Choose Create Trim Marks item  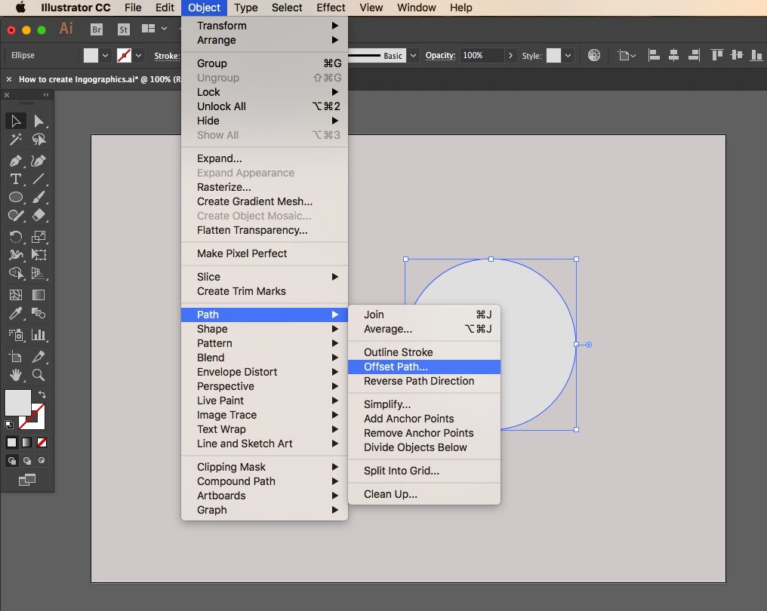(x=264, y=291)
